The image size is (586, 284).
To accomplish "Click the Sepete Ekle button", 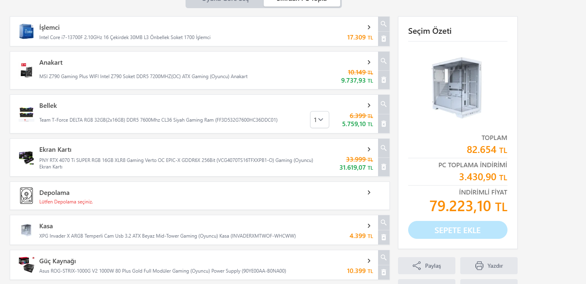I will point(457,230).
